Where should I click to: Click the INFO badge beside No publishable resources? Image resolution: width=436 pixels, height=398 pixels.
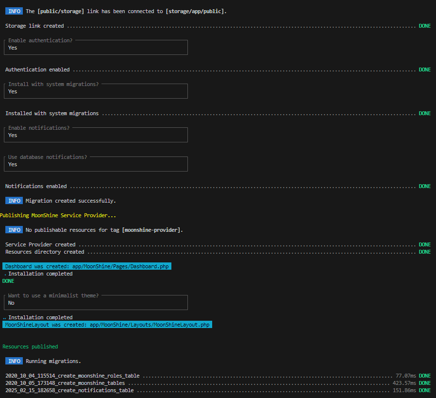coord(14,230)
